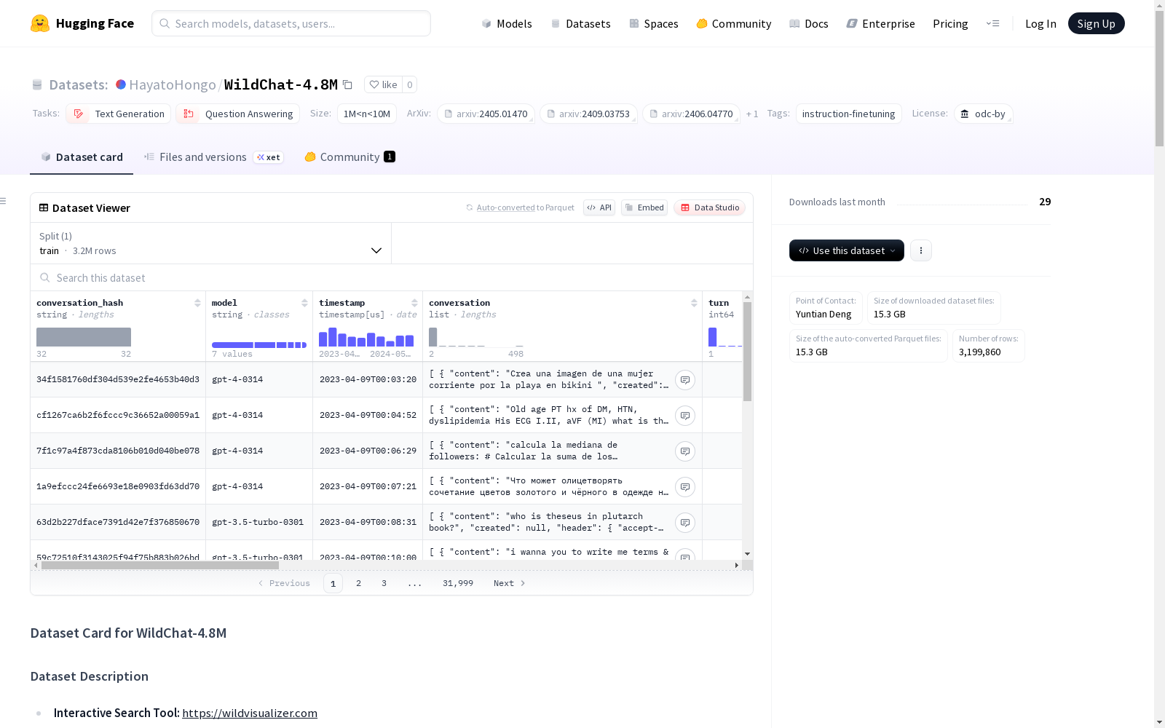This screenshot has height=728, width=1165.
Task: Show the additional arXiv tags (+1)
Action: click(x=752, y=114)
